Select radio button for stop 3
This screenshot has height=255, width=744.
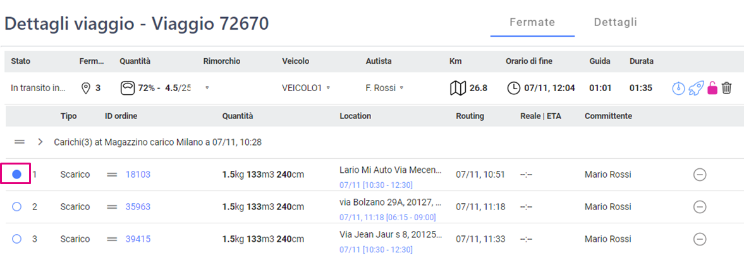click(17, 239)
